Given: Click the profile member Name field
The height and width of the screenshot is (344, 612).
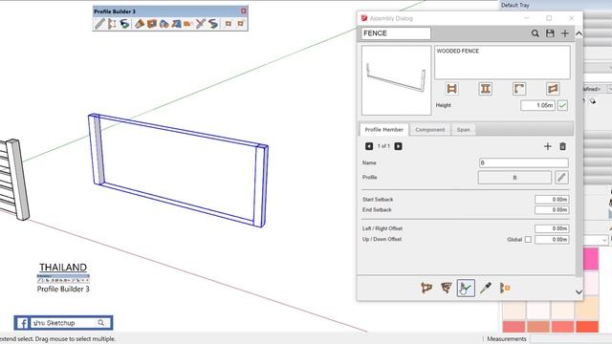Looking at the screenshot, I should 523,162.
